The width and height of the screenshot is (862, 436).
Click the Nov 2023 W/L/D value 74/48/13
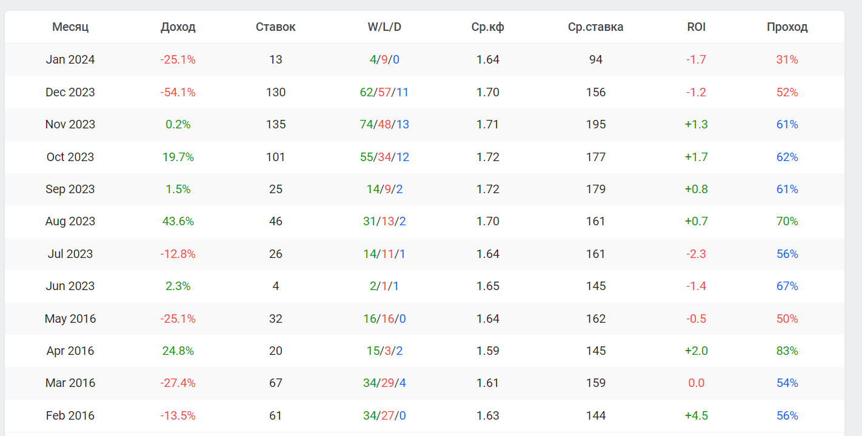point(384,125)
